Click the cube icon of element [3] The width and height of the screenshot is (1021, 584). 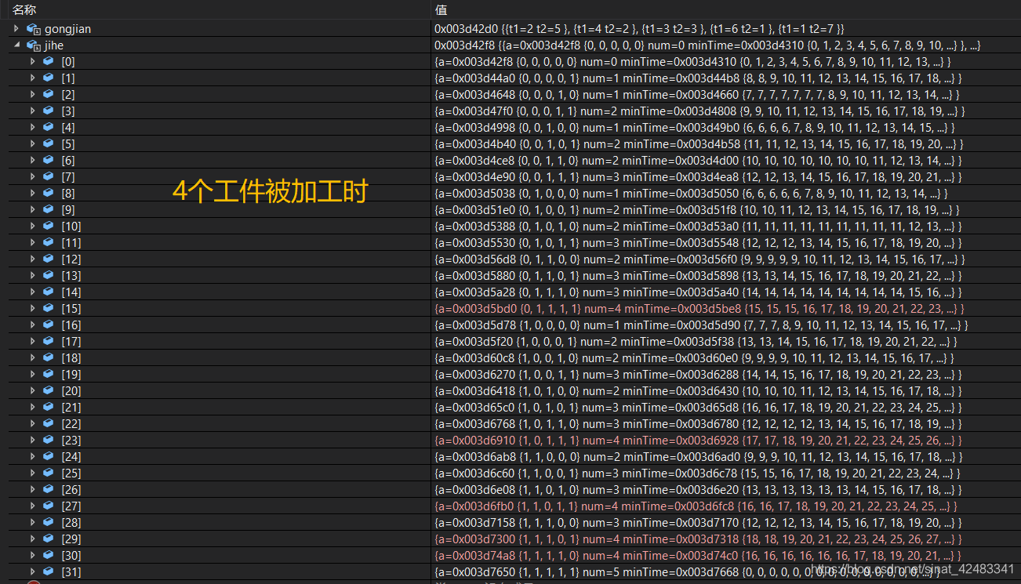48,111
